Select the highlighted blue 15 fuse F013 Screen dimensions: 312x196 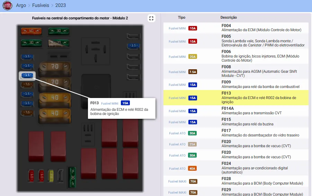27,75
